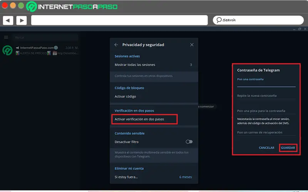Focus the Pon una pista para la contraseña field

point(266,111)
